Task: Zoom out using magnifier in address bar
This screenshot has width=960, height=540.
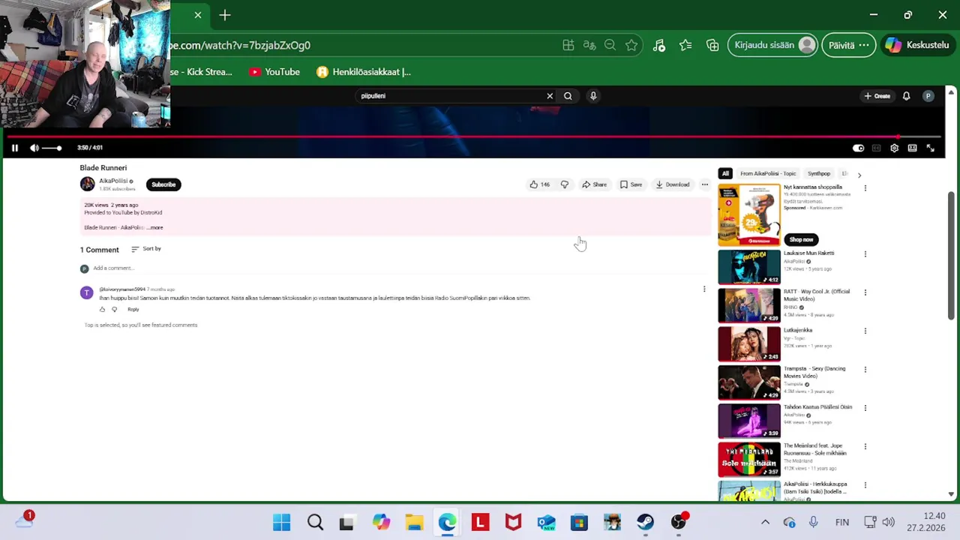Action: (x=610, y=45)
